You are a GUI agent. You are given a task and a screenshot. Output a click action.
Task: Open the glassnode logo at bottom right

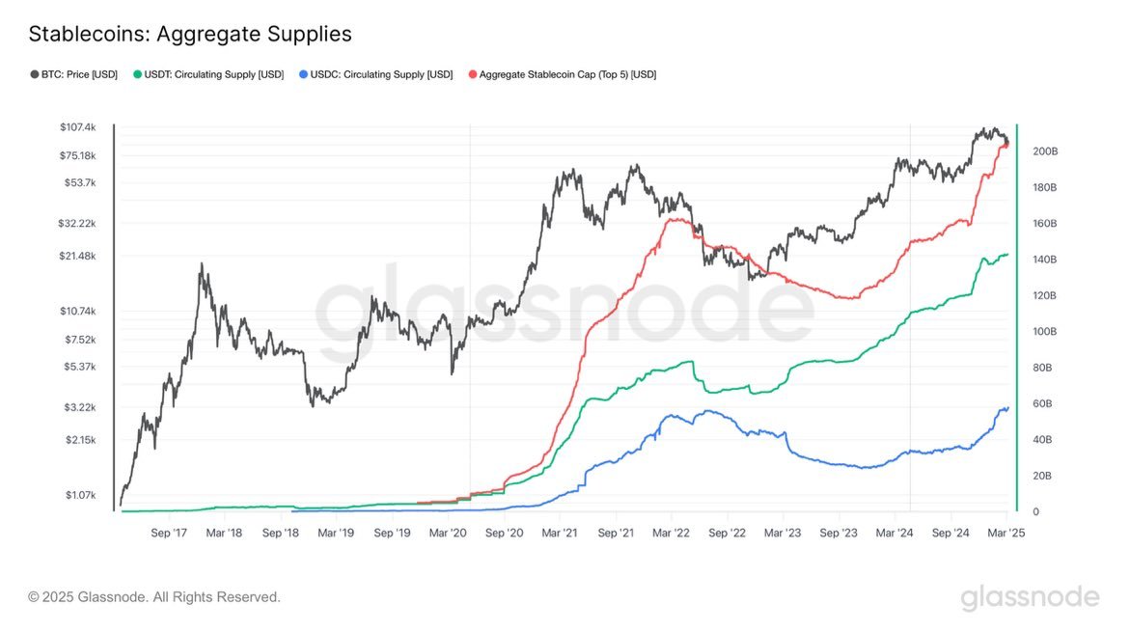1030,597
